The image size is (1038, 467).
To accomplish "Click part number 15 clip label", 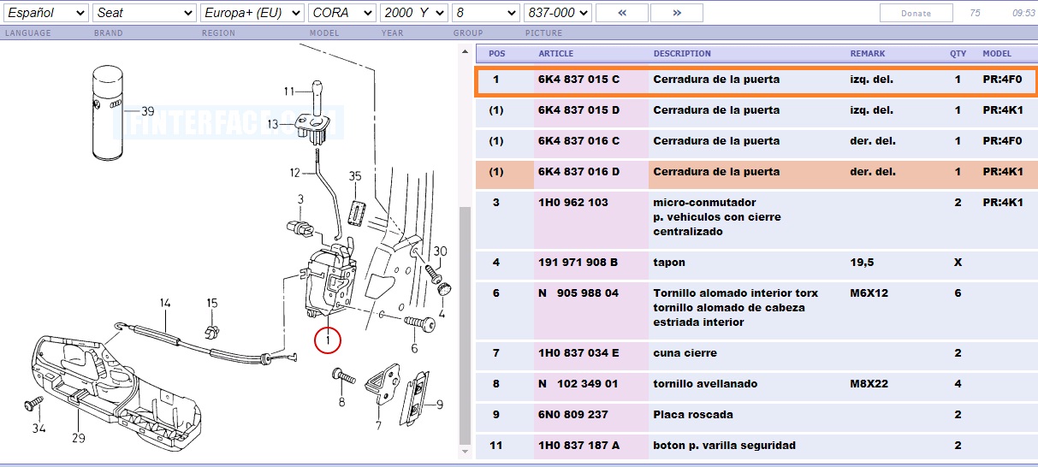I will tap(212, 303).
